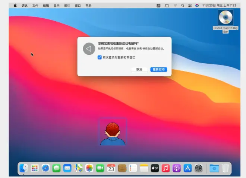Open Photos app in the Dock
Screen dimensions: 246x178
pyautogui.click(x=89, y=168)
